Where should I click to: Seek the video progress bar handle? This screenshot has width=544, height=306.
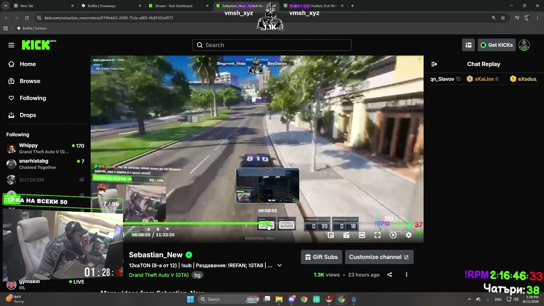[267, 224]
